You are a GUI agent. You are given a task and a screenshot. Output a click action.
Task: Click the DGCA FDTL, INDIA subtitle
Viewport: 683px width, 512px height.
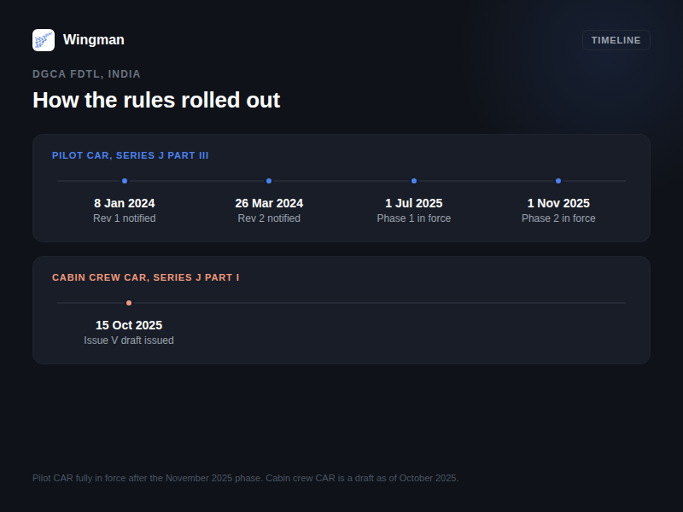coord(86,74)
